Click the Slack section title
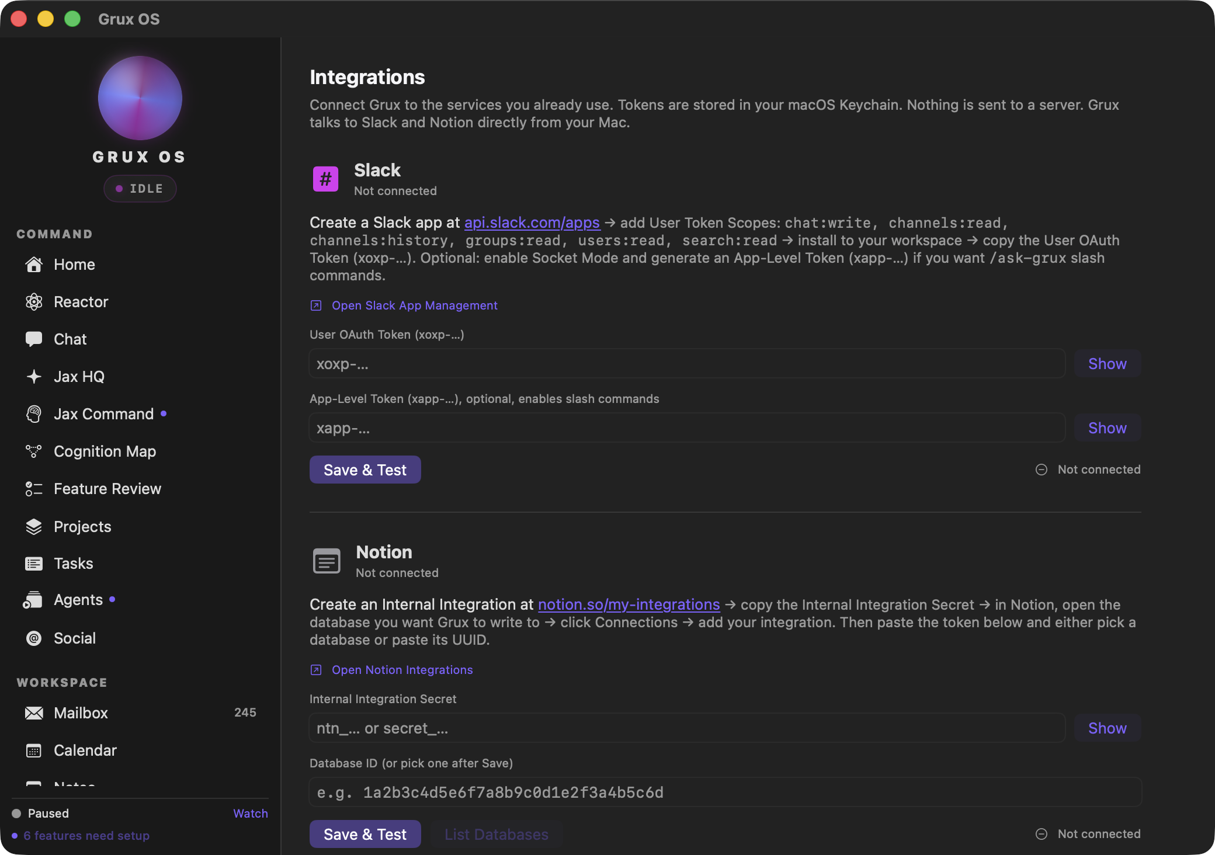This screenshot has width=1215, height=855. point(377,170)
